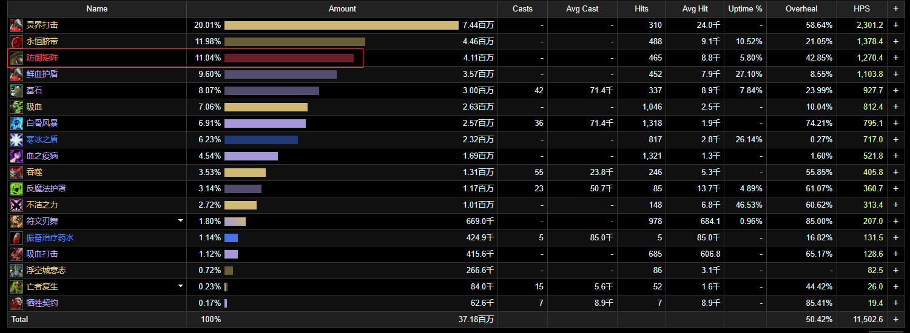Sort the table by Amount column

pyautogui.click(x=342, y=9)
